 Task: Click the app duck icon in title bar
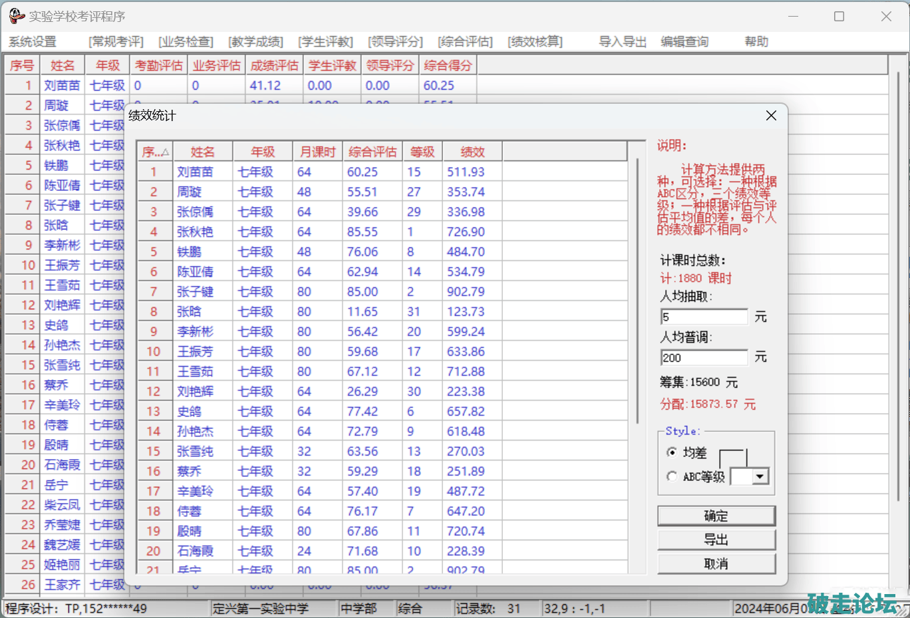(x=16, y=16)
